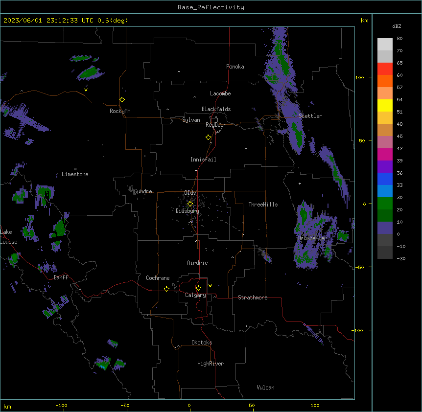This screenshot has width=422, height=412.
Task: Click the Sylvan label
Action: click(191, 120)
